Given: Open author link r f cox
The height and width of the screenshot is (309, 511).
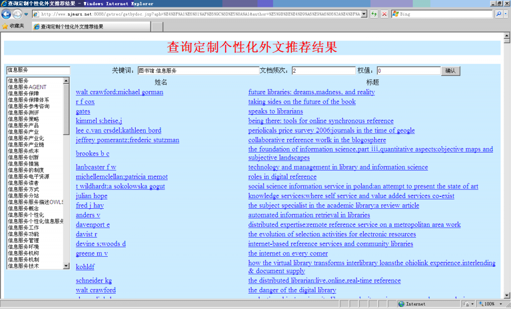Looking at the screenshot, I should coord(85,102).
